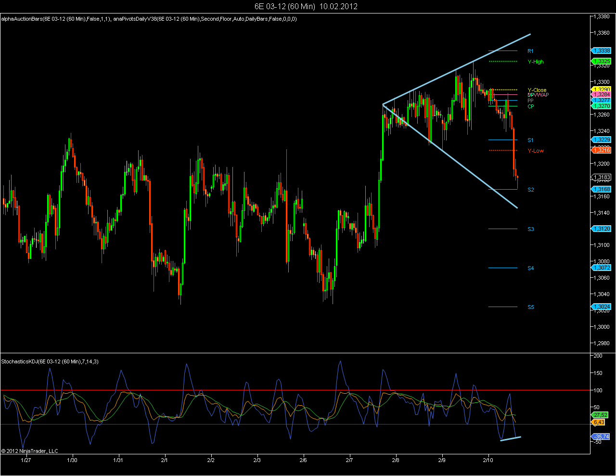Select the yellow 1,3290 price marker
616x476 pixels.
pos(601,90)
